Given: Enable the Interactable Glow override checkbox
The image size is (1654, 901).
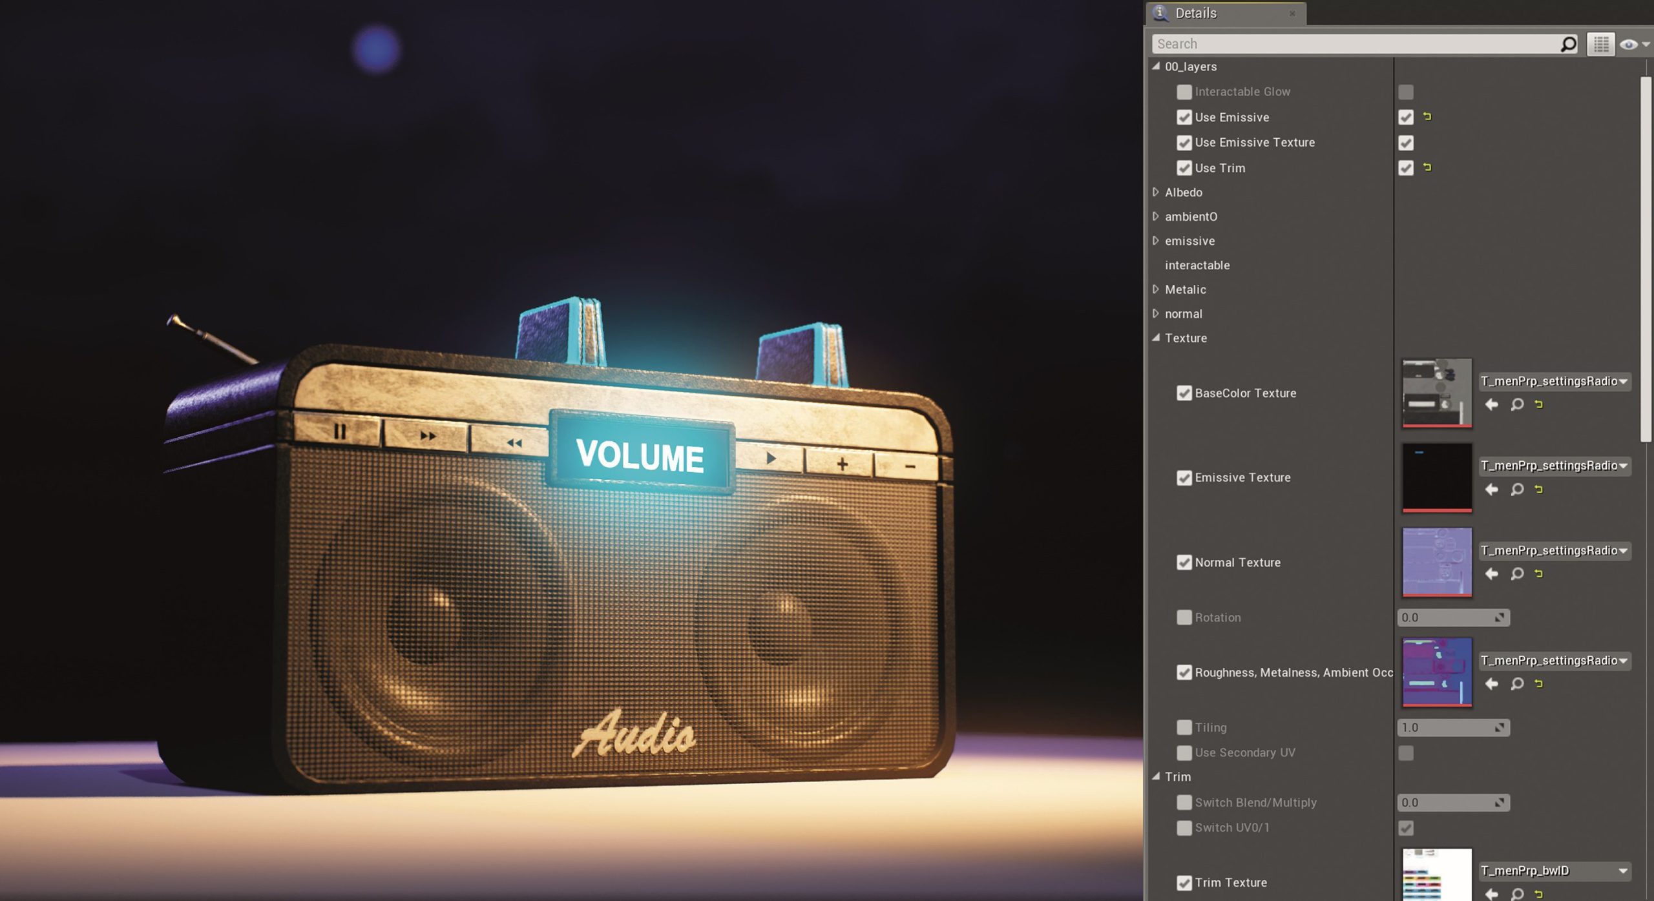Looking at the screenshot, I should tap(1184, 92).
